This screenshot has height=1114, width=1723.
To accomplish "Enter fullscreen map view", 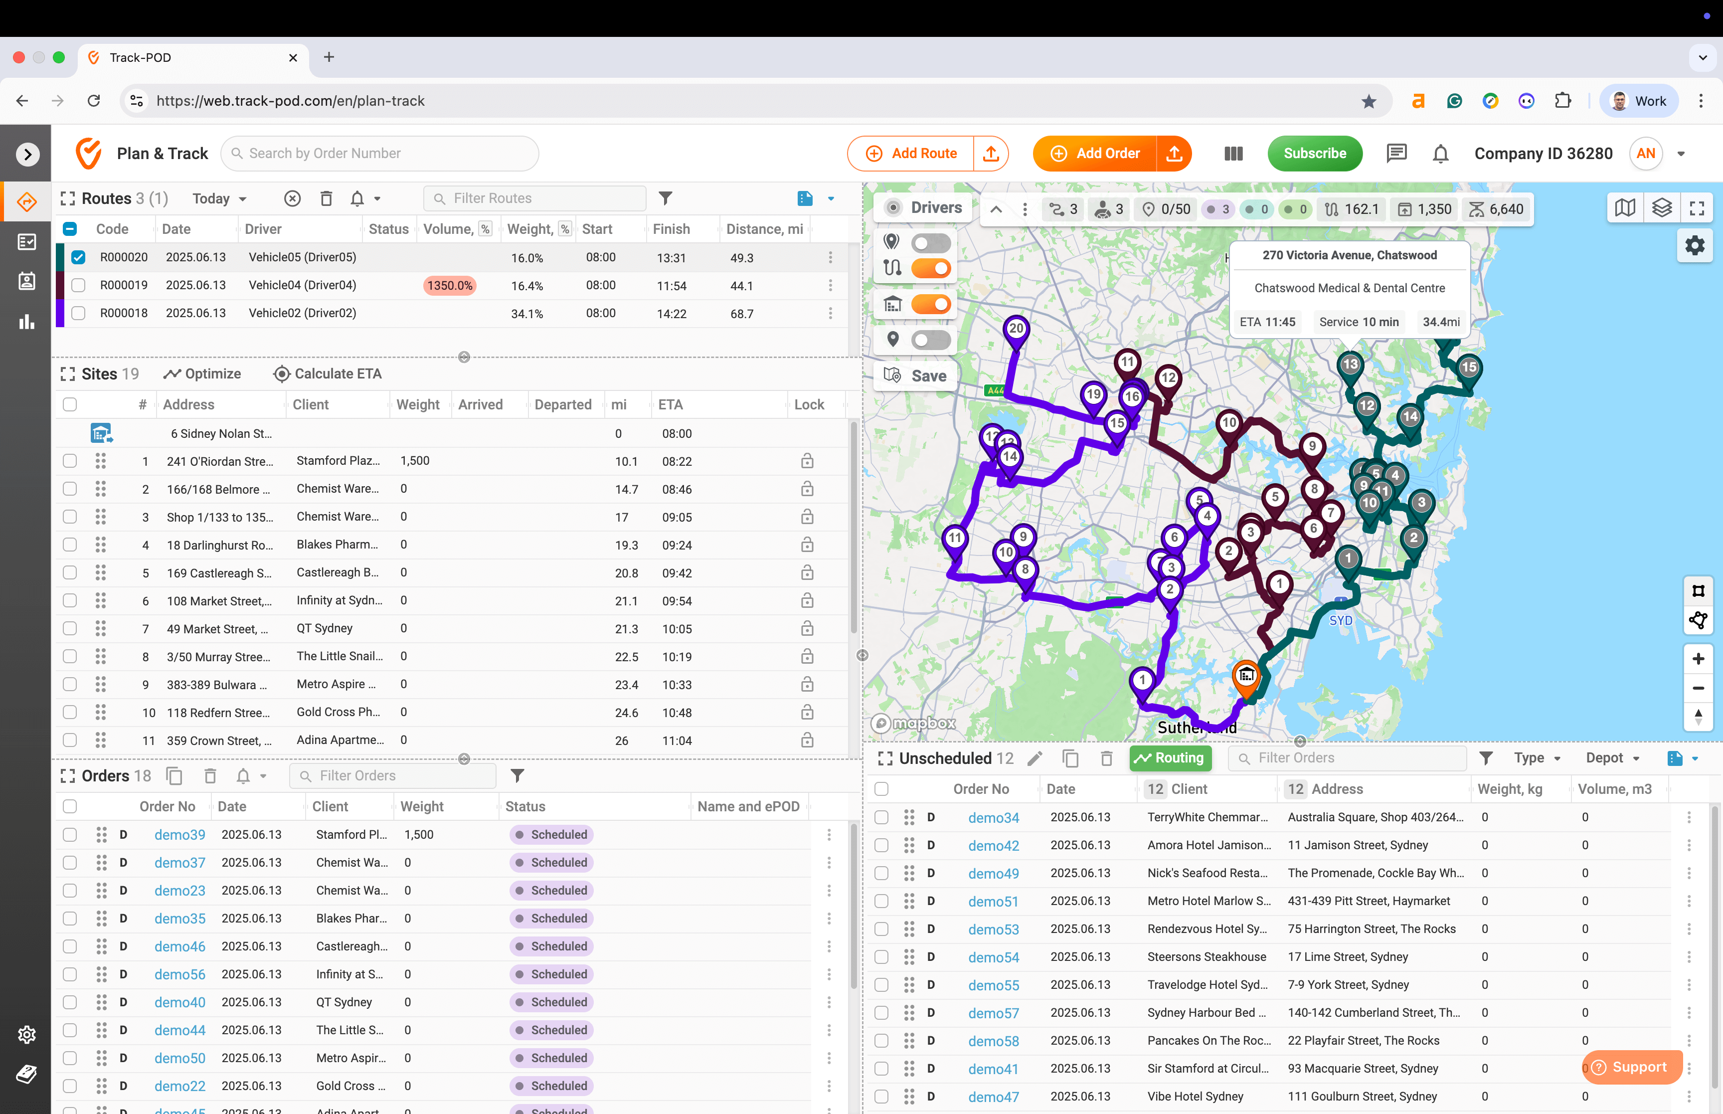I will pyautogui.click(x=1698, y=208).
